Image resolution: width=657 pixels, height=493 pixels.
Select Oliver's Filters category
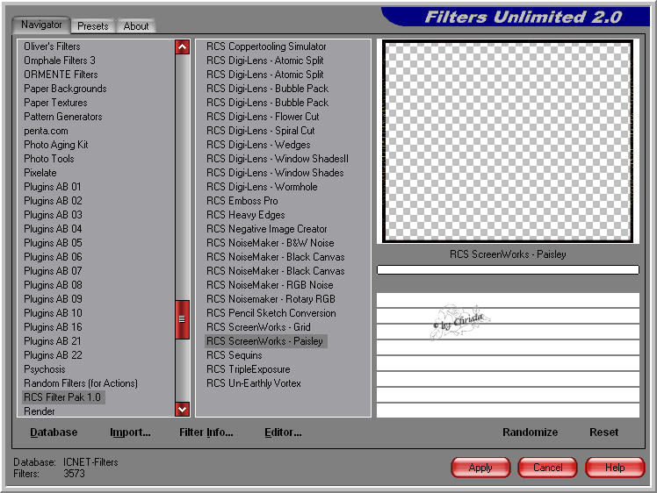coord(52,46)
